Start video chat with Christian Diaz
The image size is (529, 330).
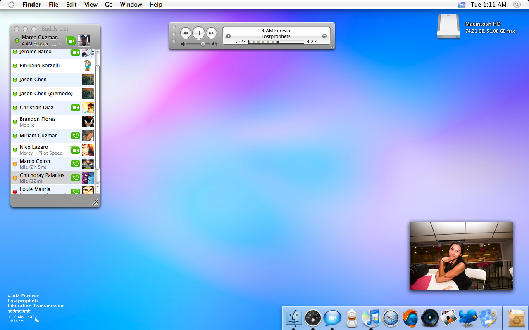[x=75, y=108]
